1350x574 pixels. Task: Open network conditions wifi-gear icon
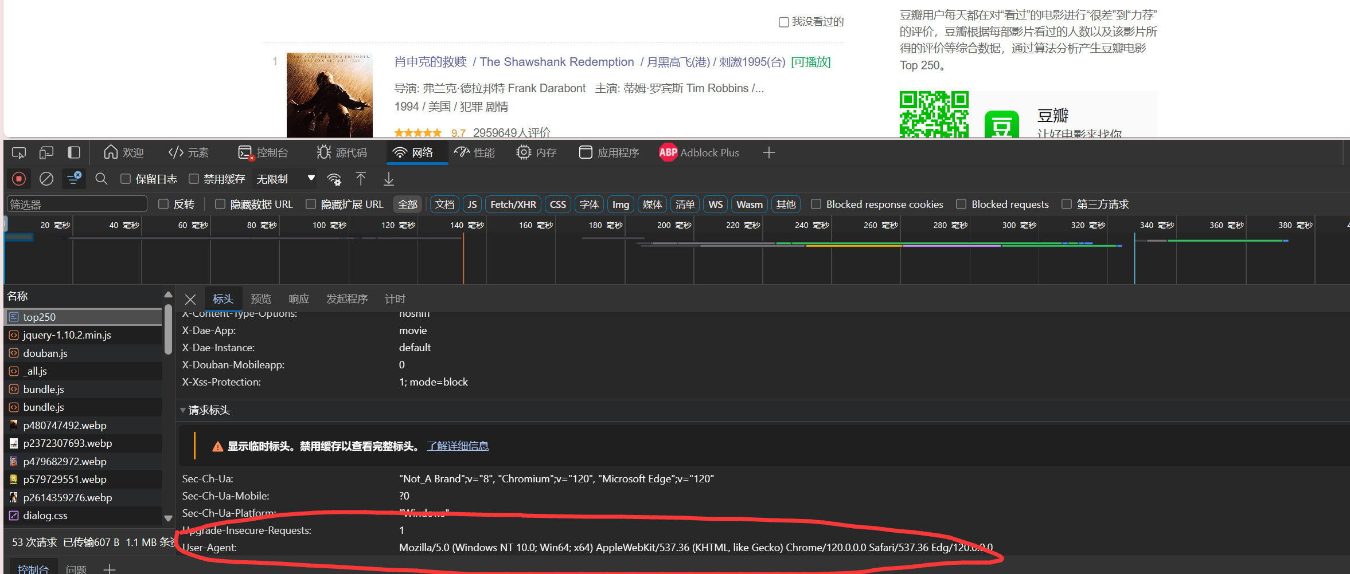pos(334,179)
